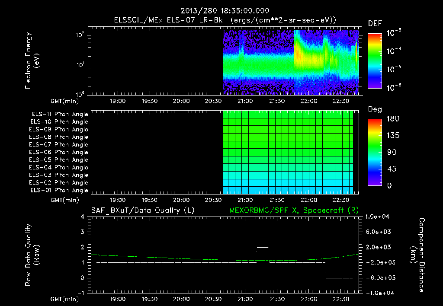Click the 10^-3 value on DEF scale
443x306 pixels.
coord(394,33)
